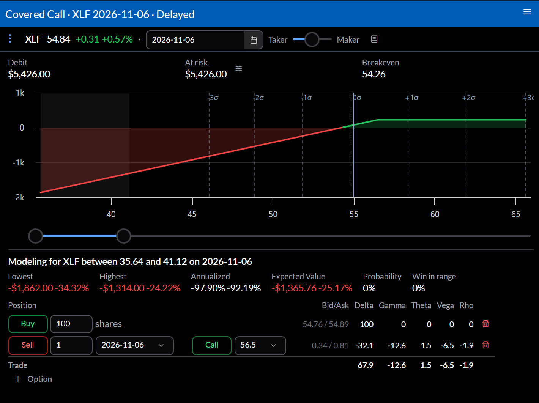This screenshot has width=539, height=403.
Task: Edit the option contracts quantity field
Action: tap(71, 345)
